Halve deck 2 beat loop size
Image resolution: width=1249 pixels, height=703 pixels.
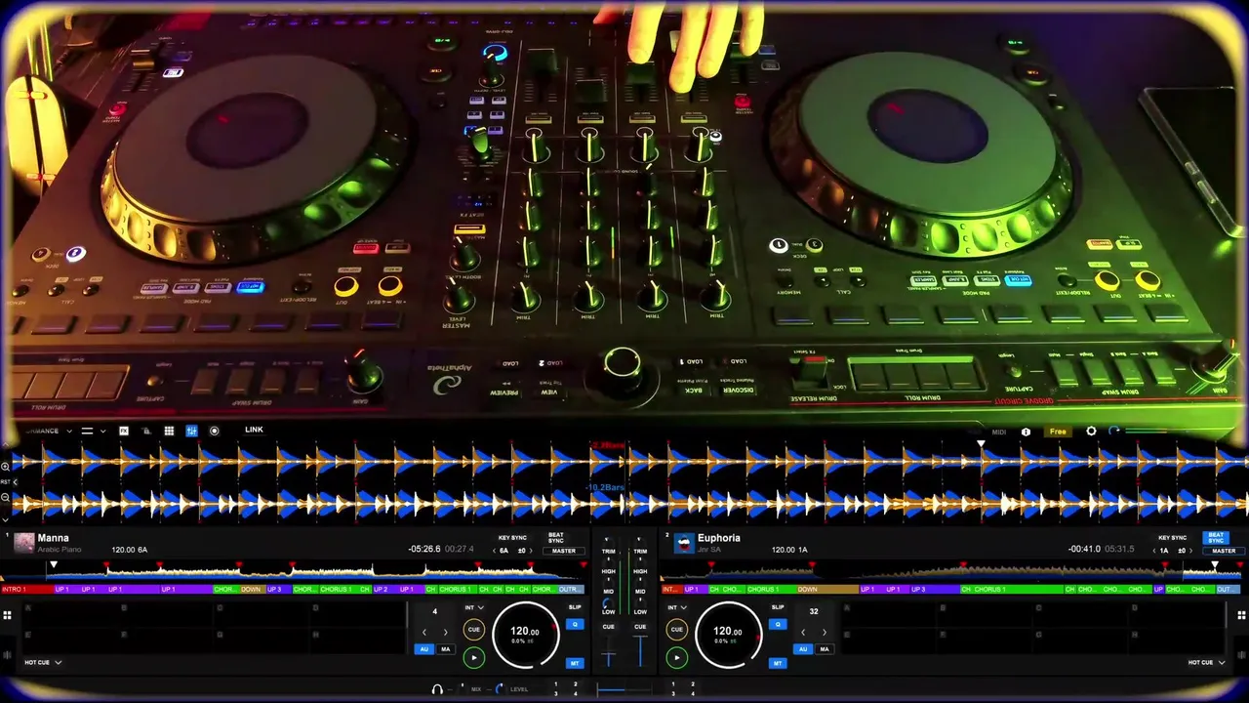tap(803, 632)
